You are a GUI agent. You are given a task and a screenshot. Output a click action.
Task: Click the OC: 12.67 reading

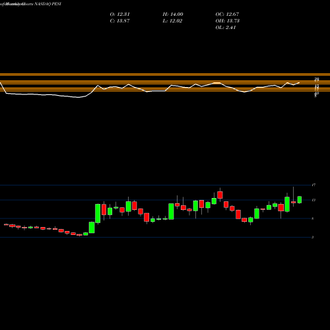tap(227, 15)
